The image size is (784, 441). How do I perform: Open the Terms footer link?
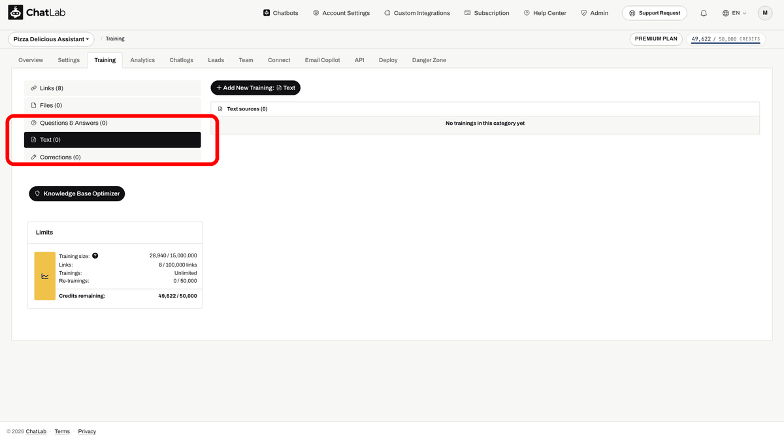[62, 432]
